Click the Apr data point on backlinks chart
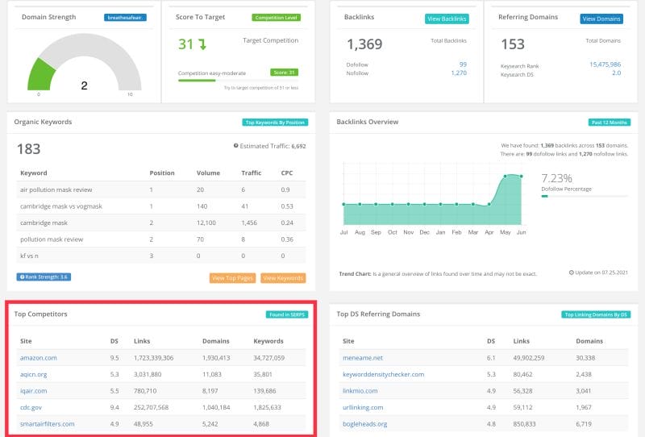 coord(489,205)
